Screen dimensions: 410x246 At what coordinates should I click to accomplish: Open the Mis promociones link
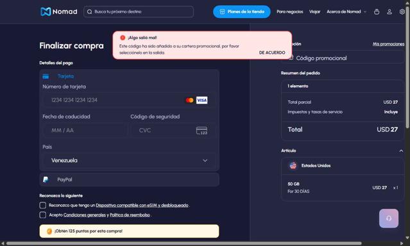point(388,44)
